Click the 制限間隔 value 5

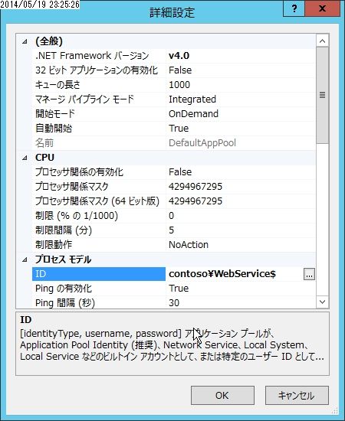pyautogui.click(x=171, y=230)
